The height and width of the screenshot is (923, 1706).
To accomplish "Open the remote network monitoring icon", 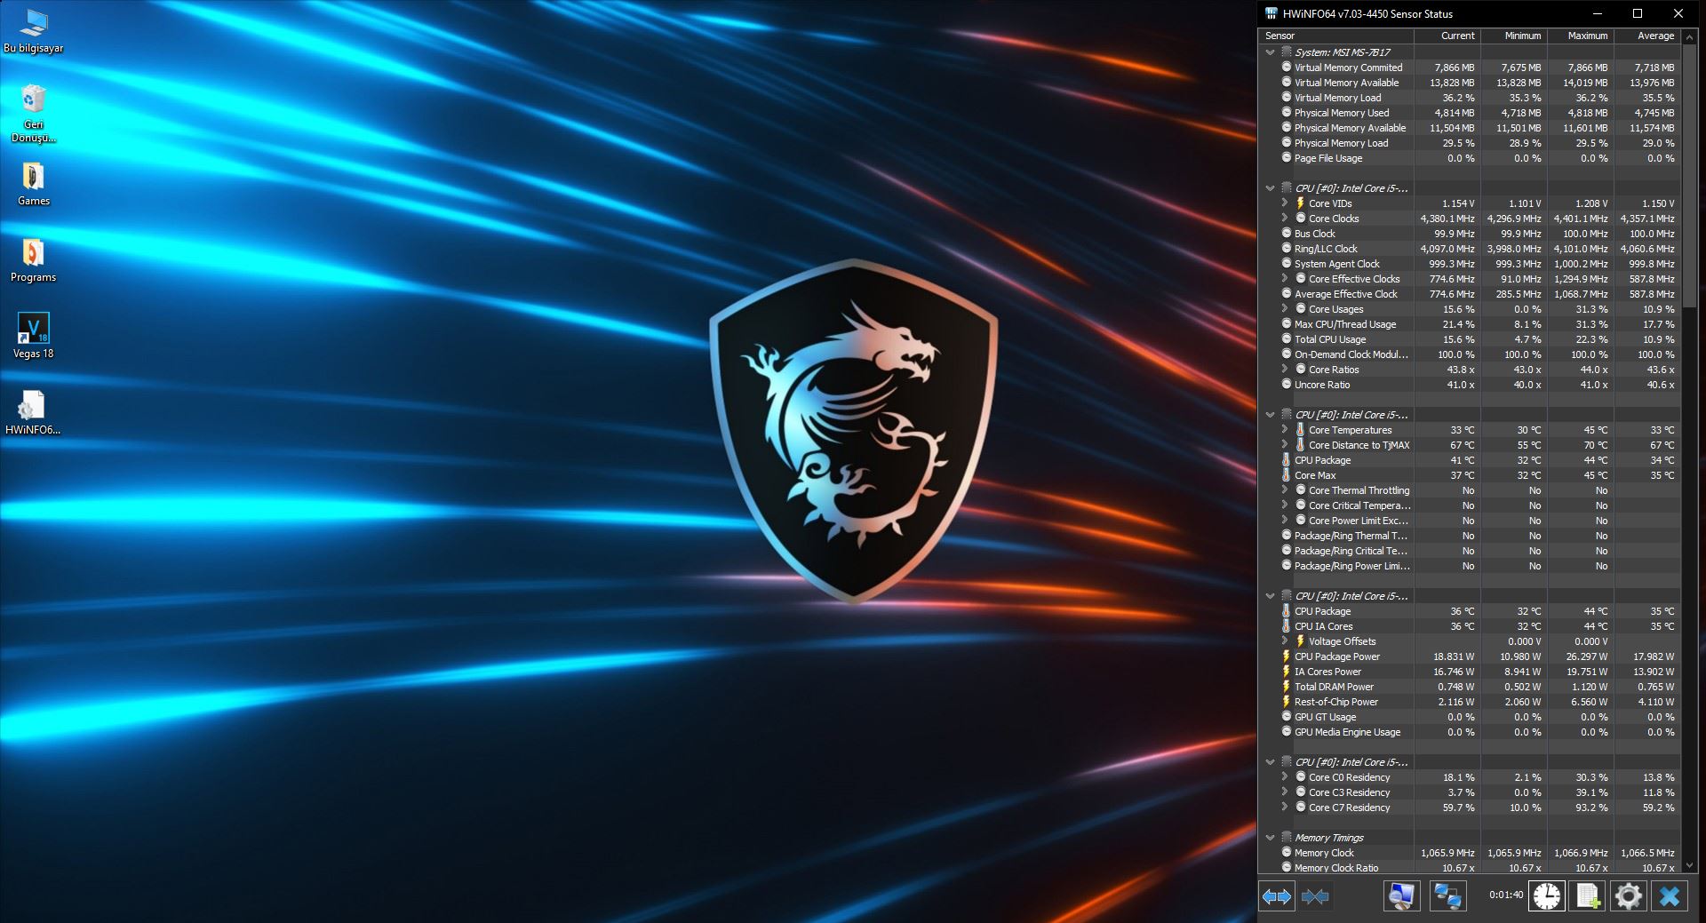I will (x=1447, y=896).
